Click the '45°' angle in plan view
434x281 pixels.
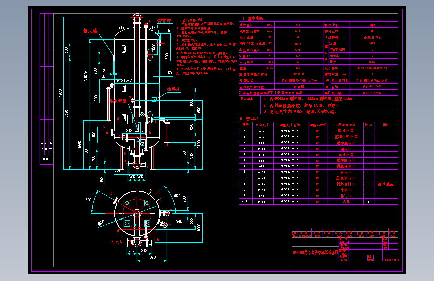point(177,196)
